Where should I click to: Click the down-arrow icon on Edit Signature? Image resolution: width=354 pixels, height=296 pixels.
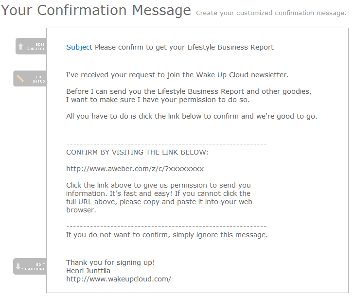[18, 266]
